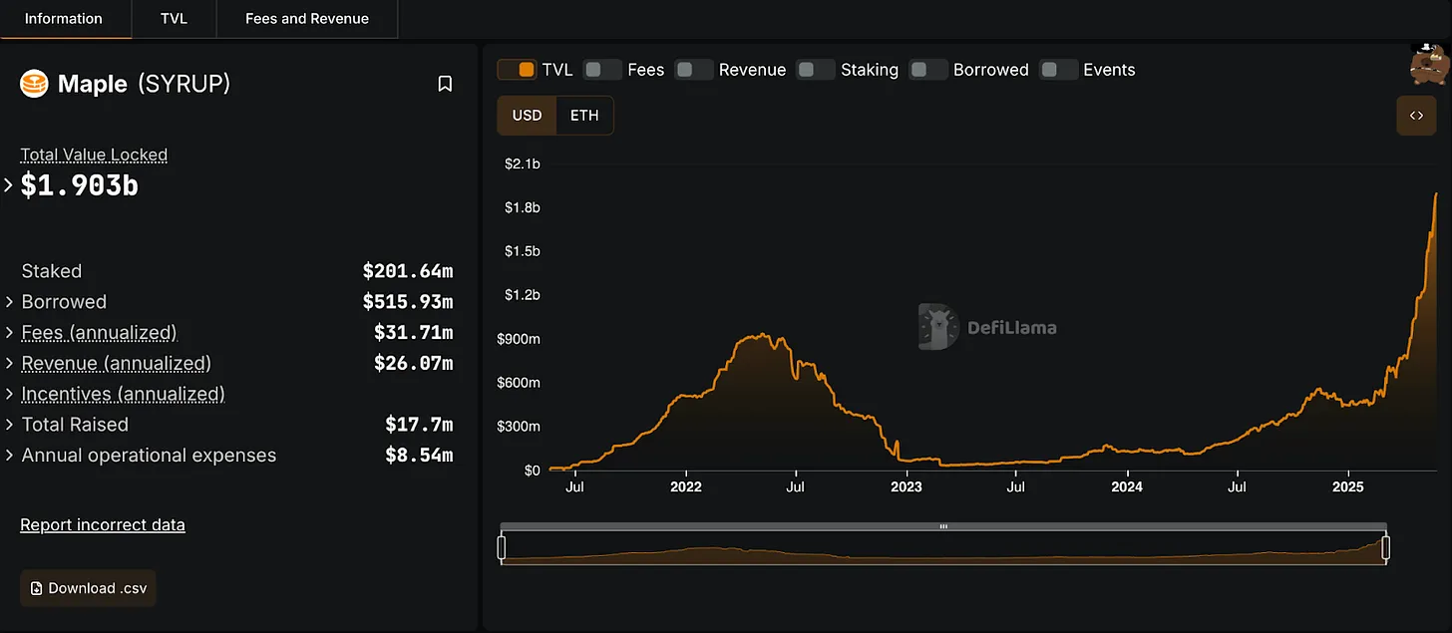Screen dimensions: 1452x633
Task: Open the TVL tab
Action: tap(174, 19)
